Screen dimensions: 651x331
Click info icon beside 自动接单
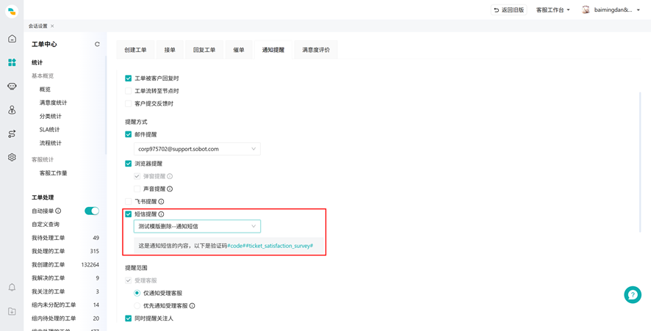pyautogui.click(x=58, y=211)
